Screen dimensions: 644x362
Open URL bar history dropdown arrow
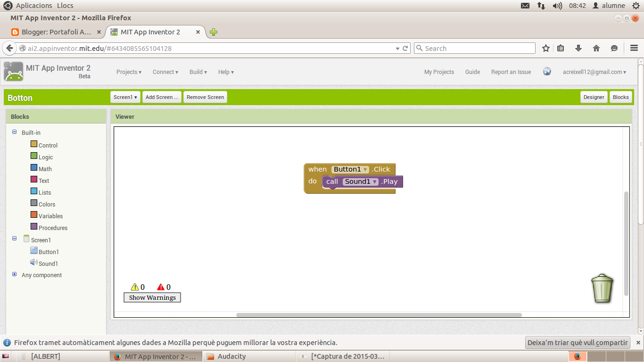click(x=397, y=48)
